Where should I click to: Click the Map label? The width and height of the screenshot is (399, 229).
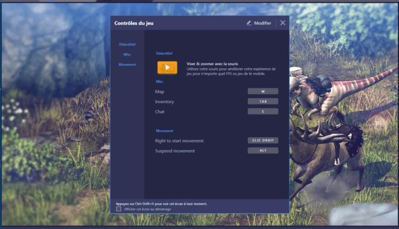click(160, 92)
